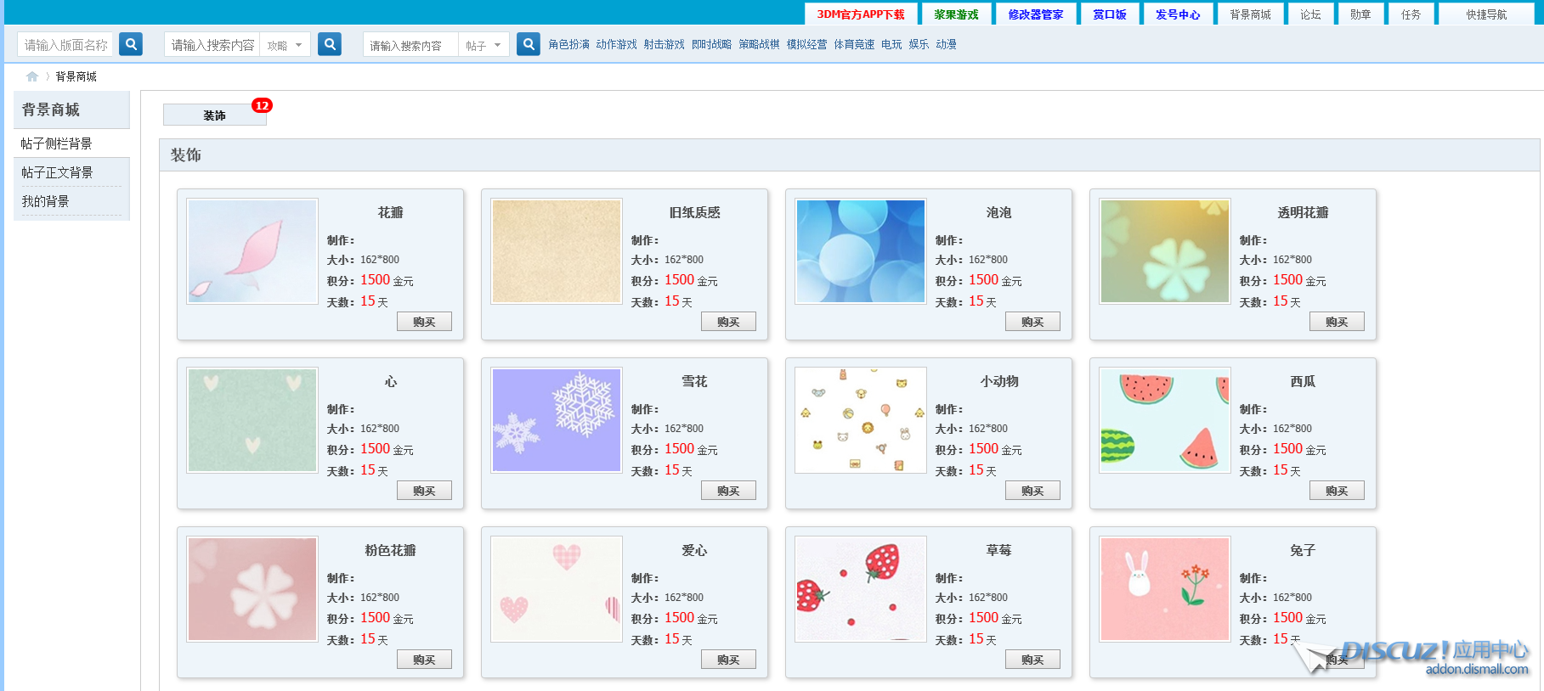Image resolution: width=1544 pixels, height=691 pixels.
Task: Buy the 粉色花瓣 background
Action: (x=424, y=660)
